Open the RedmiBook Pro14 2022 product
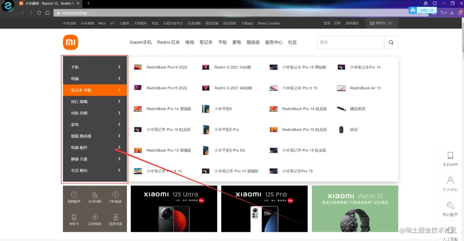This screenshot has width=464, height=241. click(161, 67)
